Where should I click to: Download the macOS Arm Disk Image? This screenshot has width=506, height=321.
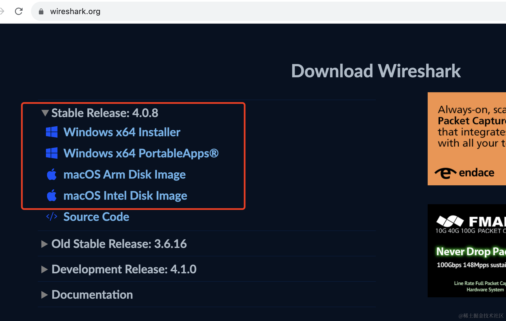(x=125, y=174)
